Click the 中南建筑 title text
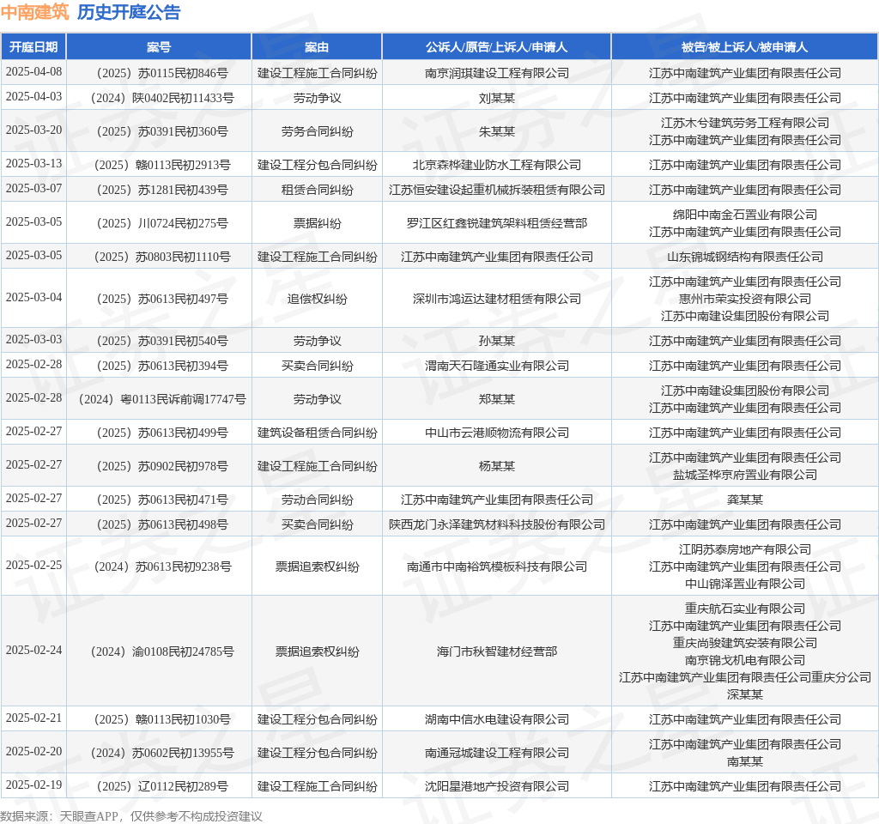The width and height of the screenshot is (879, 824). pos(34,12)
